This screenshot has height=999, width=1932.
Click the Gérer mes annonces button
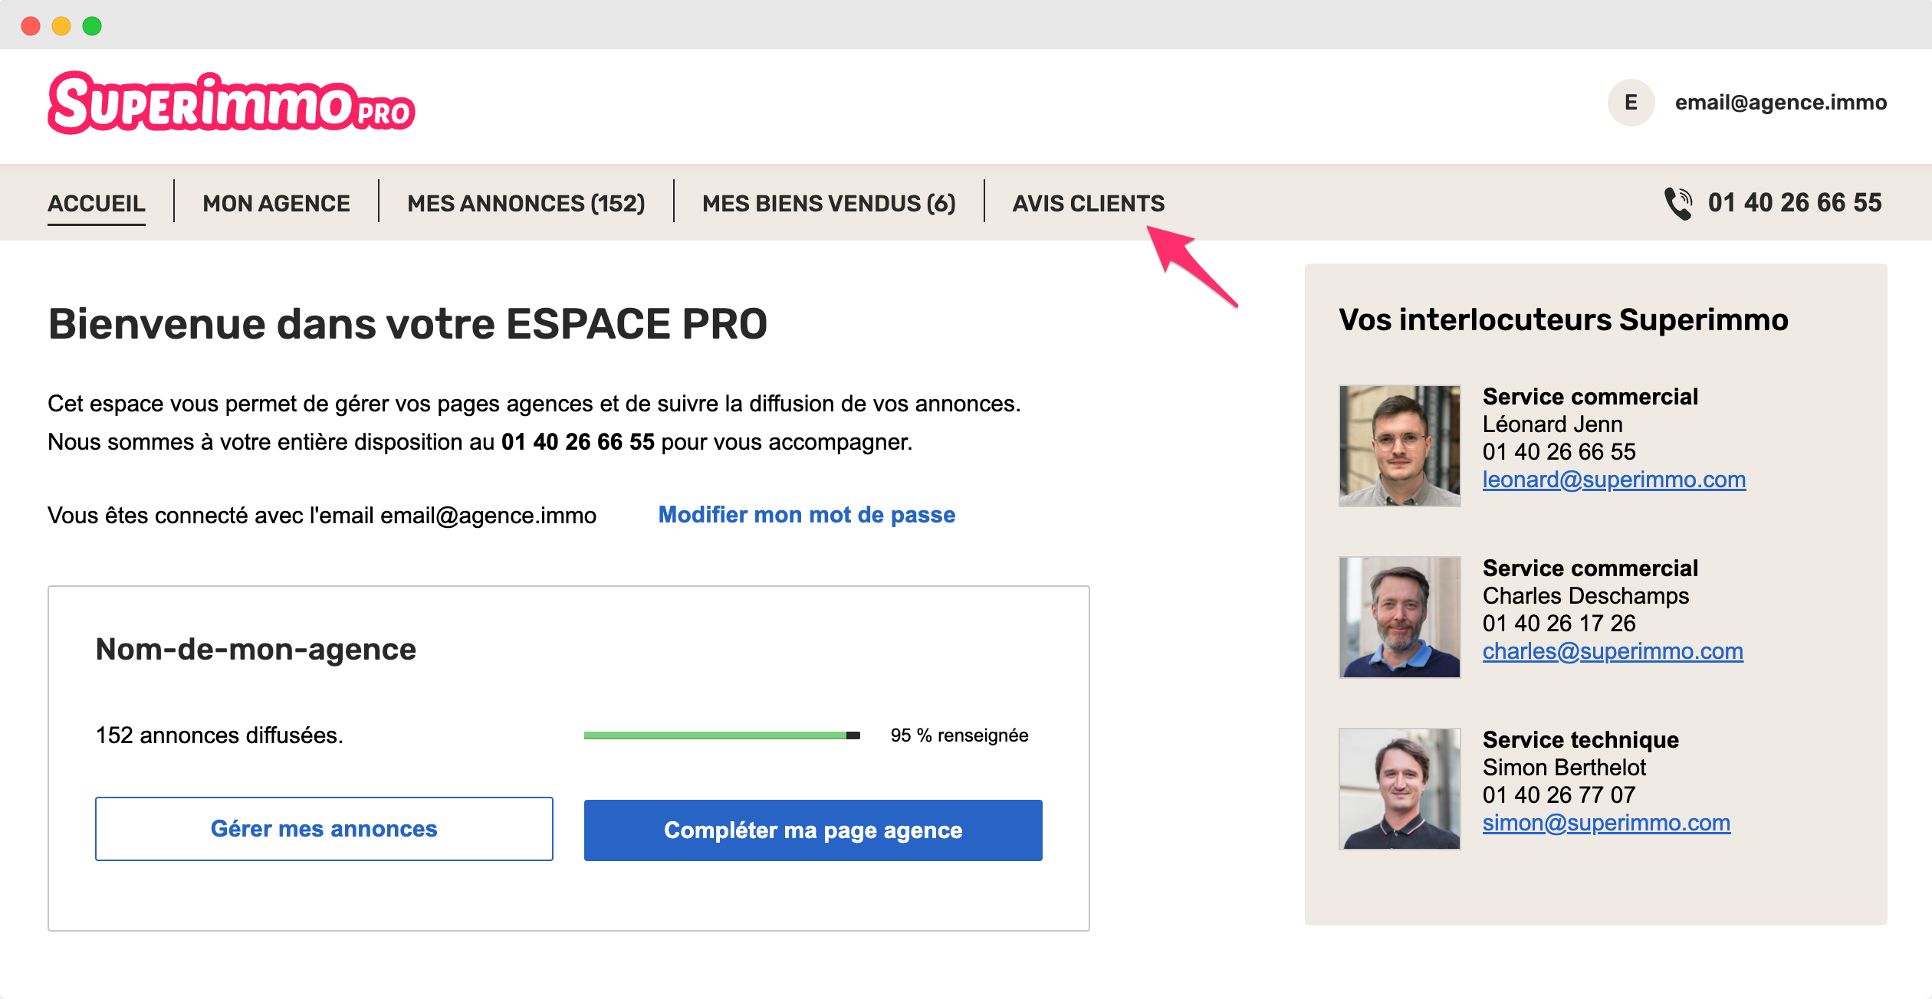324,829
